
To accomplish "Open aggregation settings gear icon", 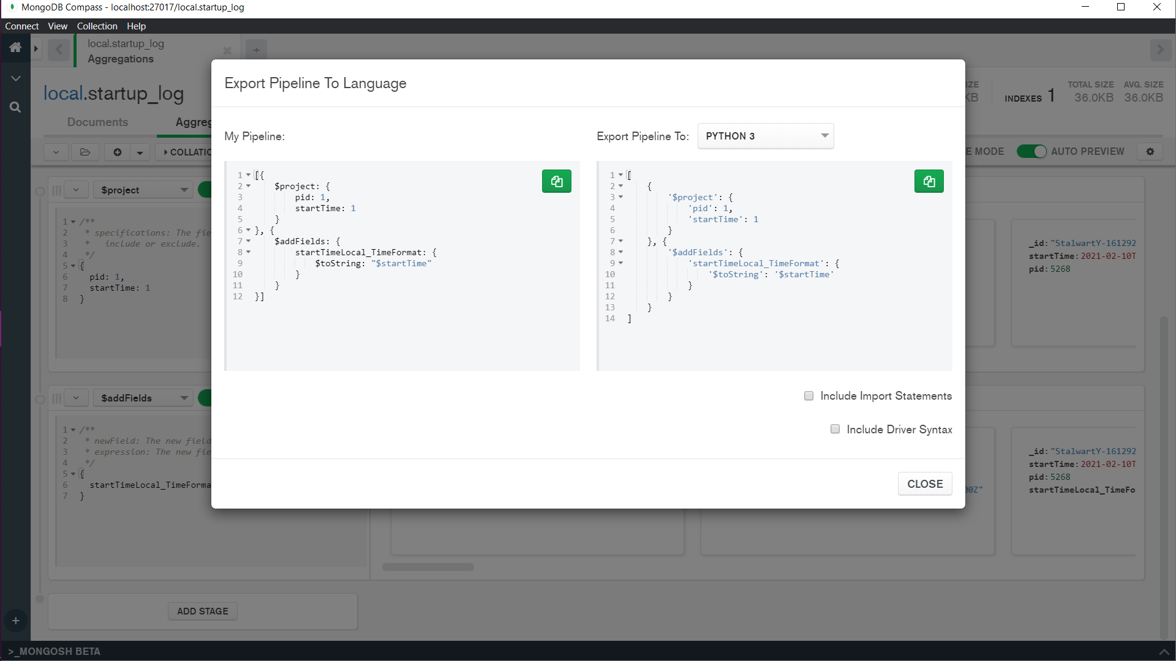I will click(1150, 151).
